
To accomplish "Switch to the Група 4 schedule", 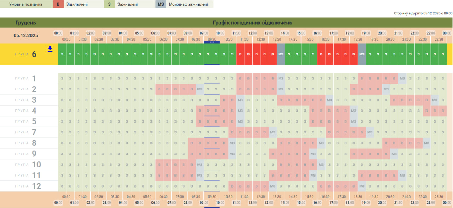I will tap(26, 111).
